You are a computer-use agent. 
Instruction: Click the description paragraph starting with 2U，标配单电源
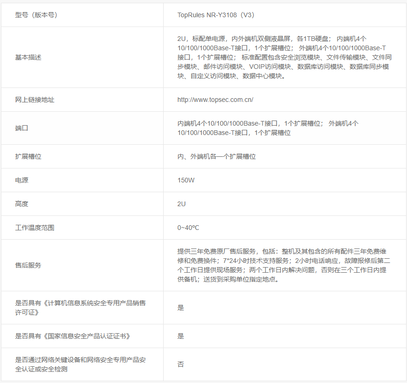pyautogui.click(x=284, y=57)
